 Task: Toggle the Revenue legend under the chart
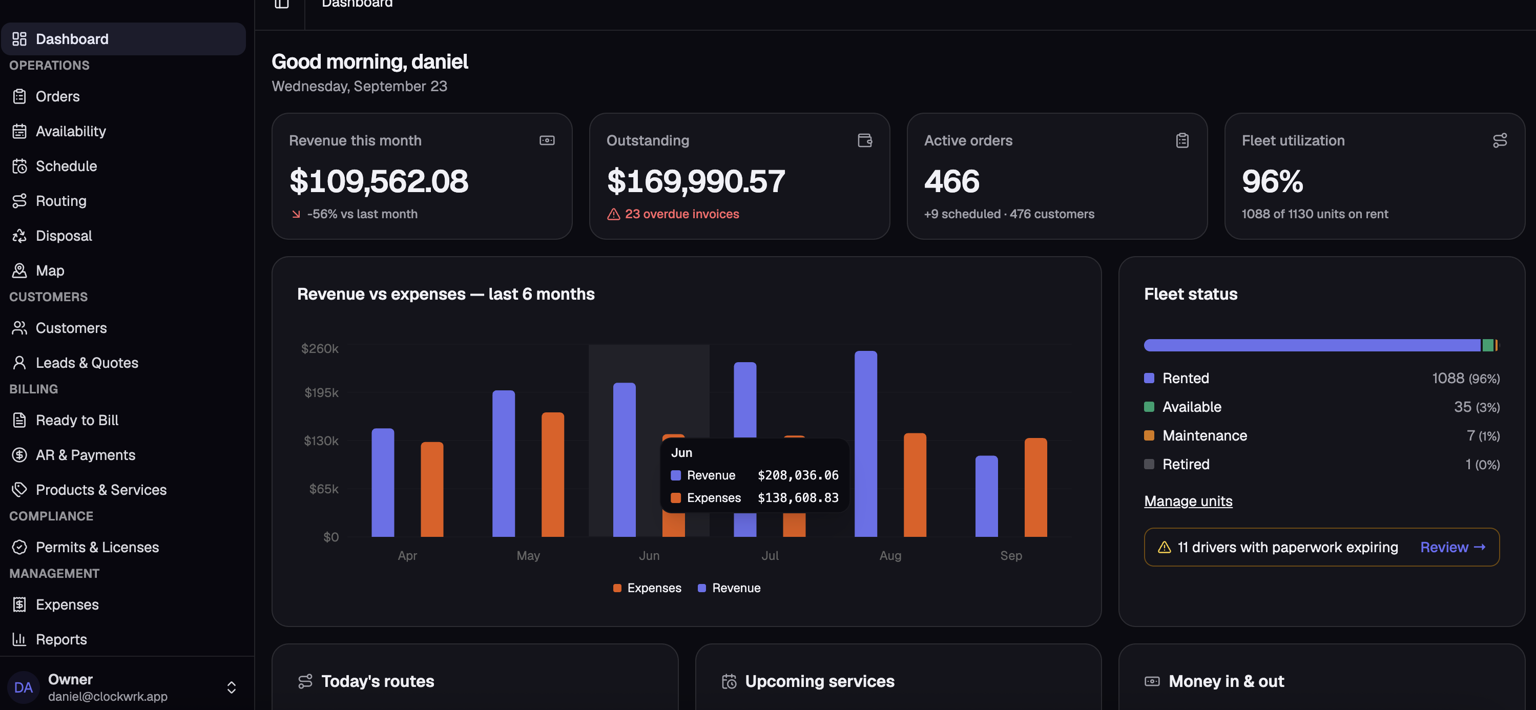(729, 588)
